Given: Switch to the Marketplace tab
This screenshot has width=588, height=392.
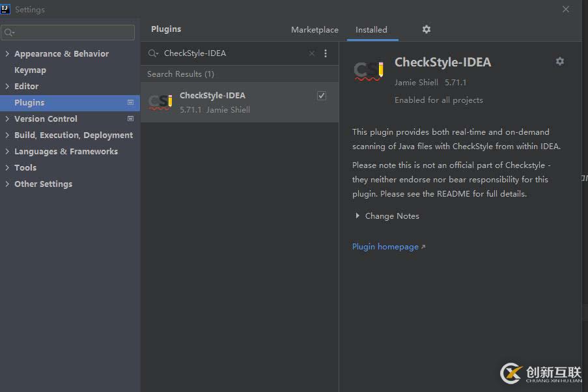Looking at the screenshot, I should pyautogui.click(x=315, y=30).
